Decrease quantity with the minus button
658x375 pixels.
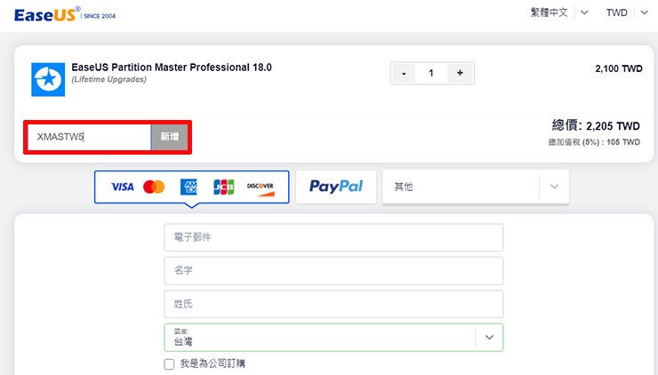click(x=404, y=73)
